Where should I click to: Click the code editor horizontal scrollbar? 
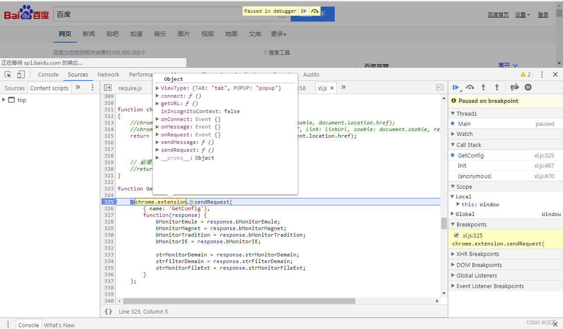pyautogui.click(x=239, y=301)
